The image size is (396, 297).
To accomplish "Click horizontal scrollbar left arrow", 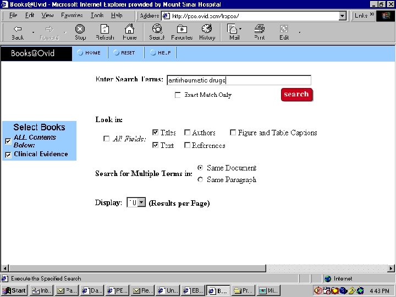I will point(5,268).
